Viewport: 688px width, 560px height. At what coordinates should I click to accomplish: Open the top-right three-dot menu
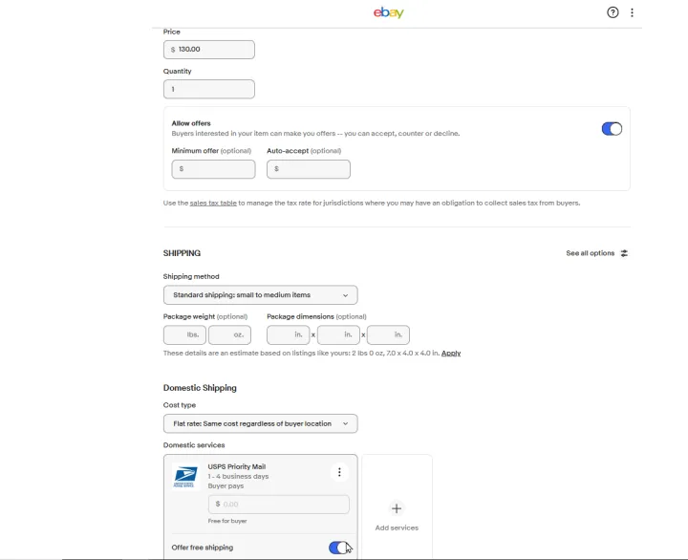(x=632, y=12)
